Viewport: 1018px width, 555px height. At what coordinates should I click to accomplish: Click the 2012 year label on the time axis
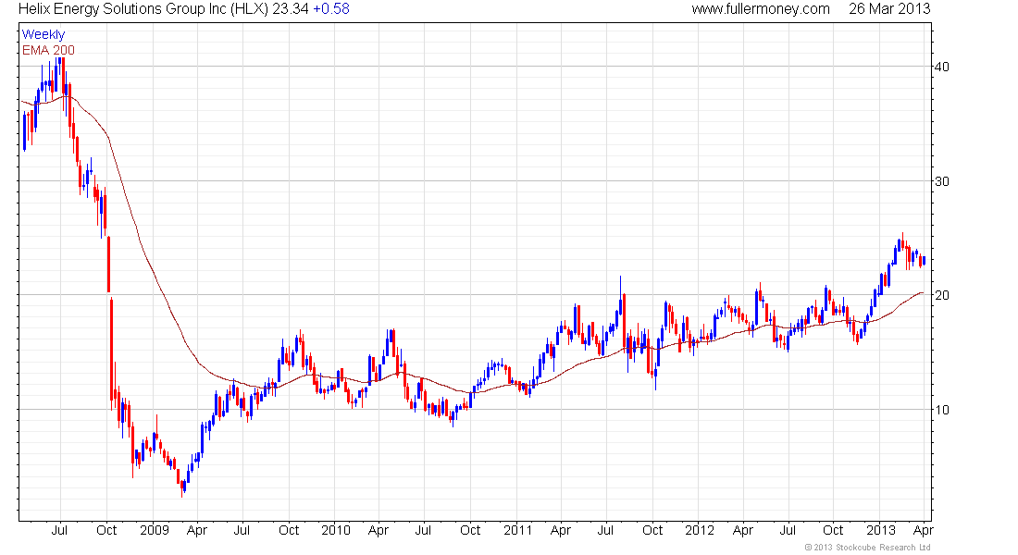(700, 530)
